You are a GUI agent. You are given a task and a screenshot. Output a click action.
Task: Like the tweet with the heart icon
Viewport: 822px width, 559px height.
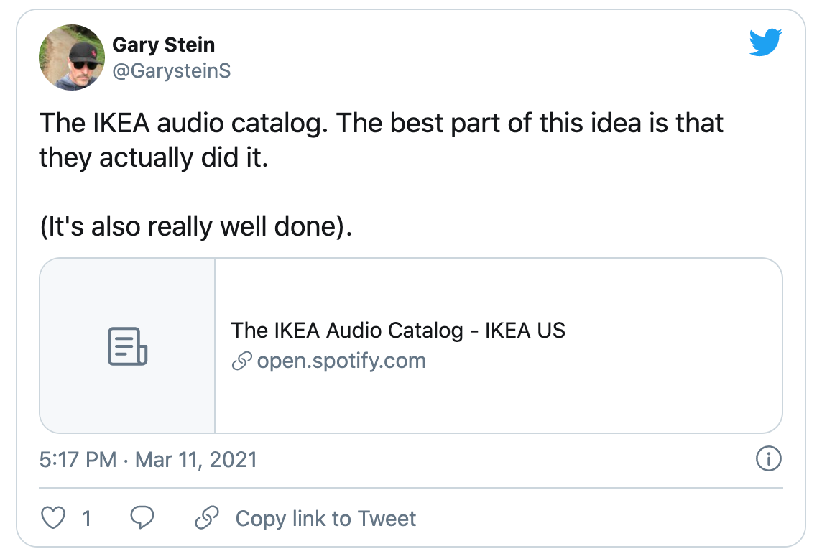pyautogui.click(x=53, y=518)
